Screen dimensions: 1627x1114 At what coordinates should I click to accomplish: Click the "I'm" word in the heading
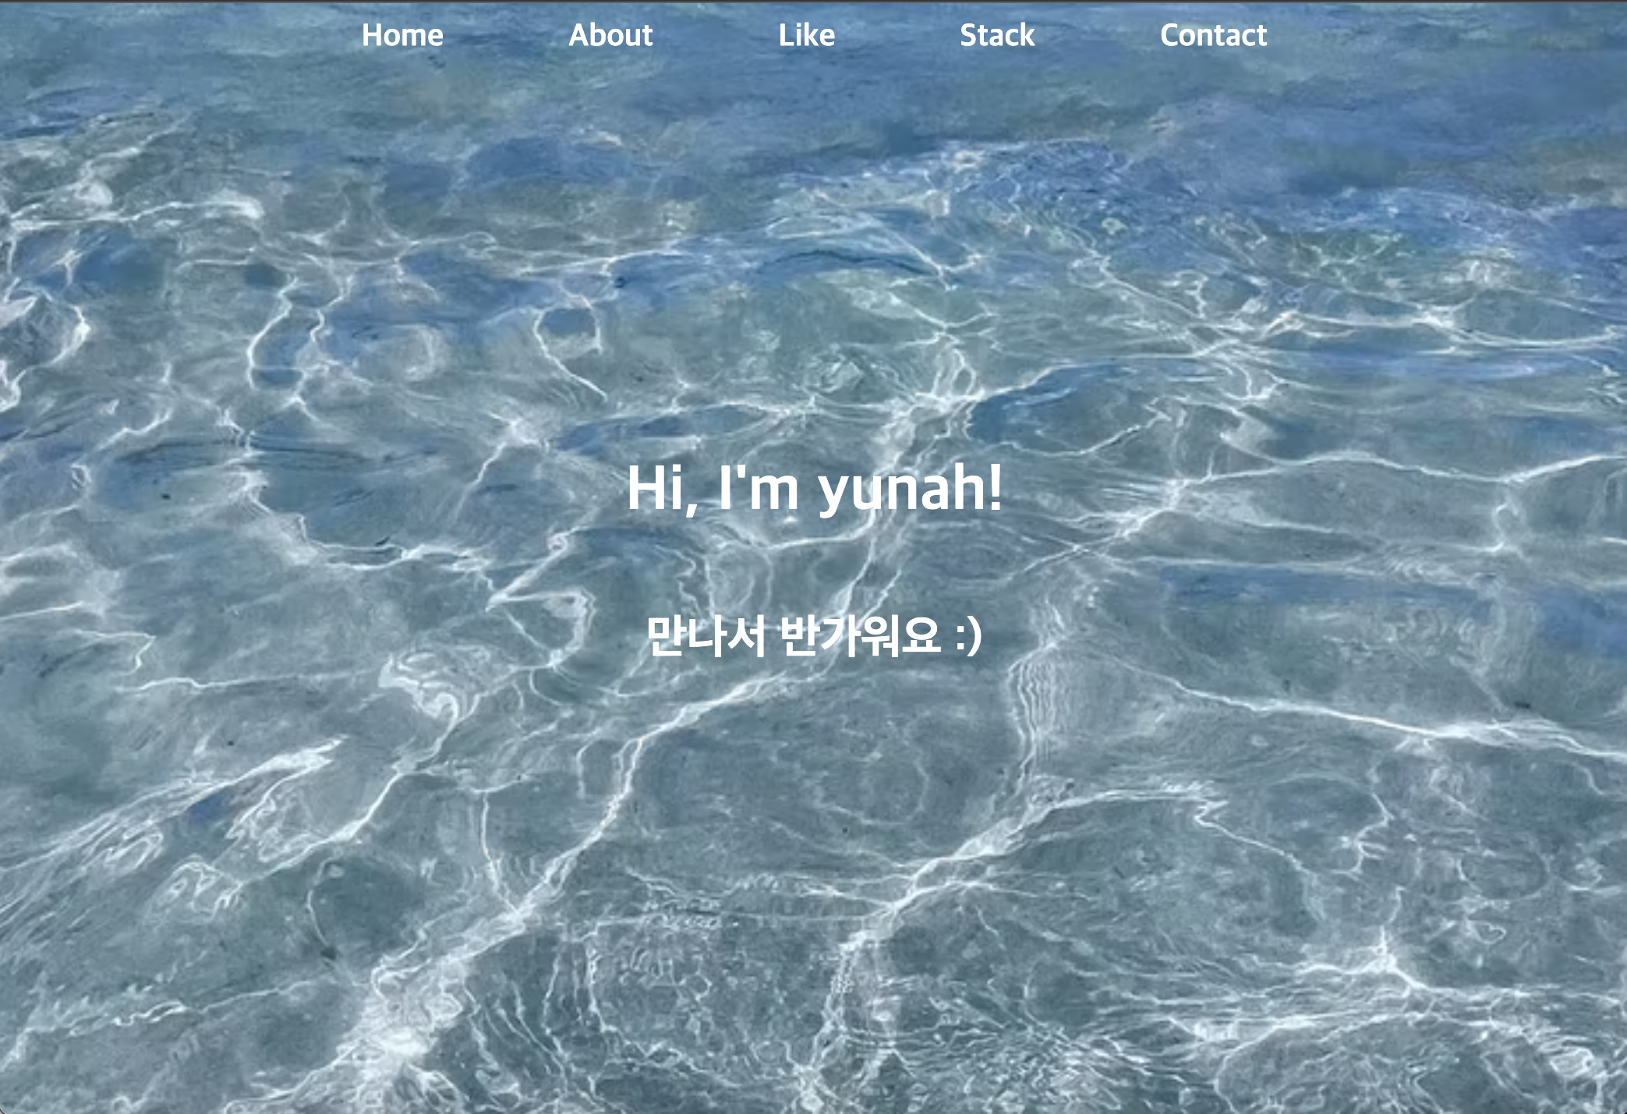759,488
